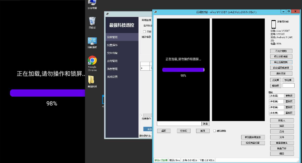Viewport: 302px width, 163px height.
Task: Click the 最强科技远控 window title bar icon
Action: click(107, 14)
